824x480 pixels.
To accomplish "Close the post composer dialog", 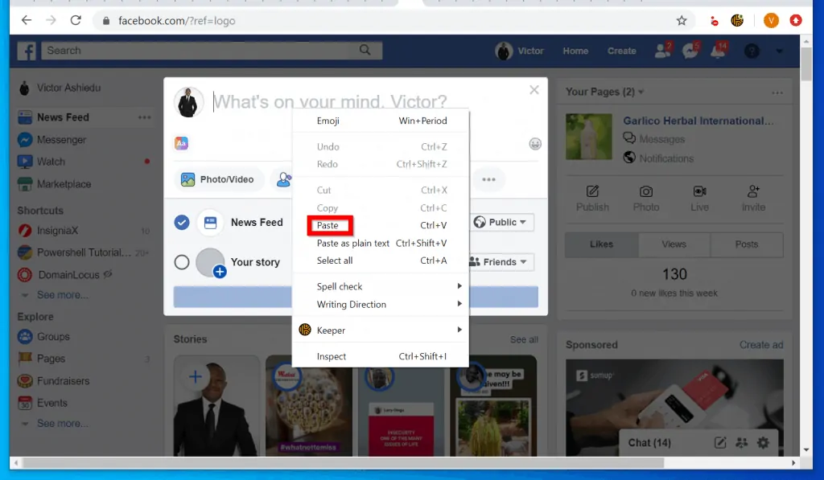I will [534, 90].
